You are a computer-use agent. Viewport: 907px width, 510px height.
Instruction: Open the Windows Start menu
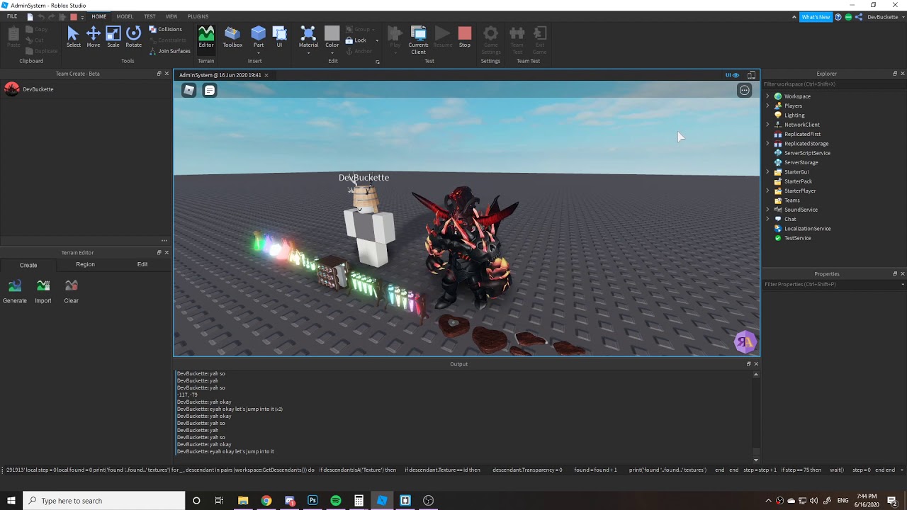click(x=11, y=501)
